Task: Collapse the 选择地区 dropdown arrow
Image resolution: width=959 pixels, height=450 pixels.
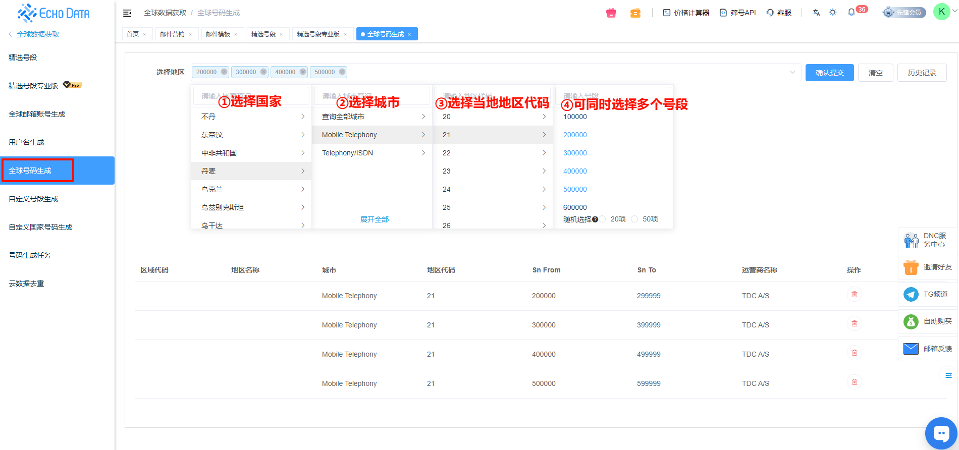Action: pos(792,72)
